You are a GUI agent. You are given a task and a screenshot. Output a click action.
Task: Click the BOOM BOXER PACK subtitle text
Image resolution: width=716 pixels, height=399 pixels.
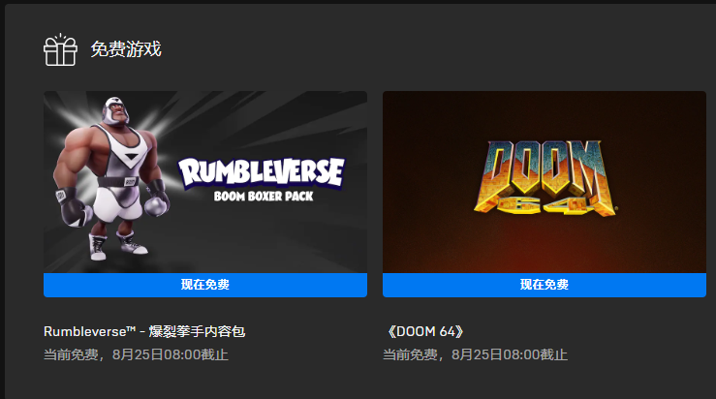[x=264, y=197]
